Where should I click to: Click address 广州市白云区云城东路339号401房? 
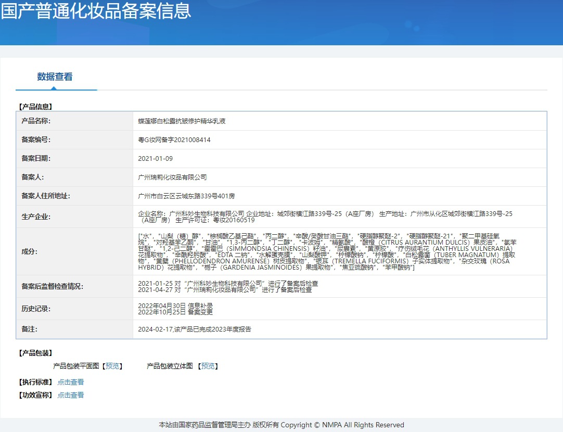click(186, 196)
